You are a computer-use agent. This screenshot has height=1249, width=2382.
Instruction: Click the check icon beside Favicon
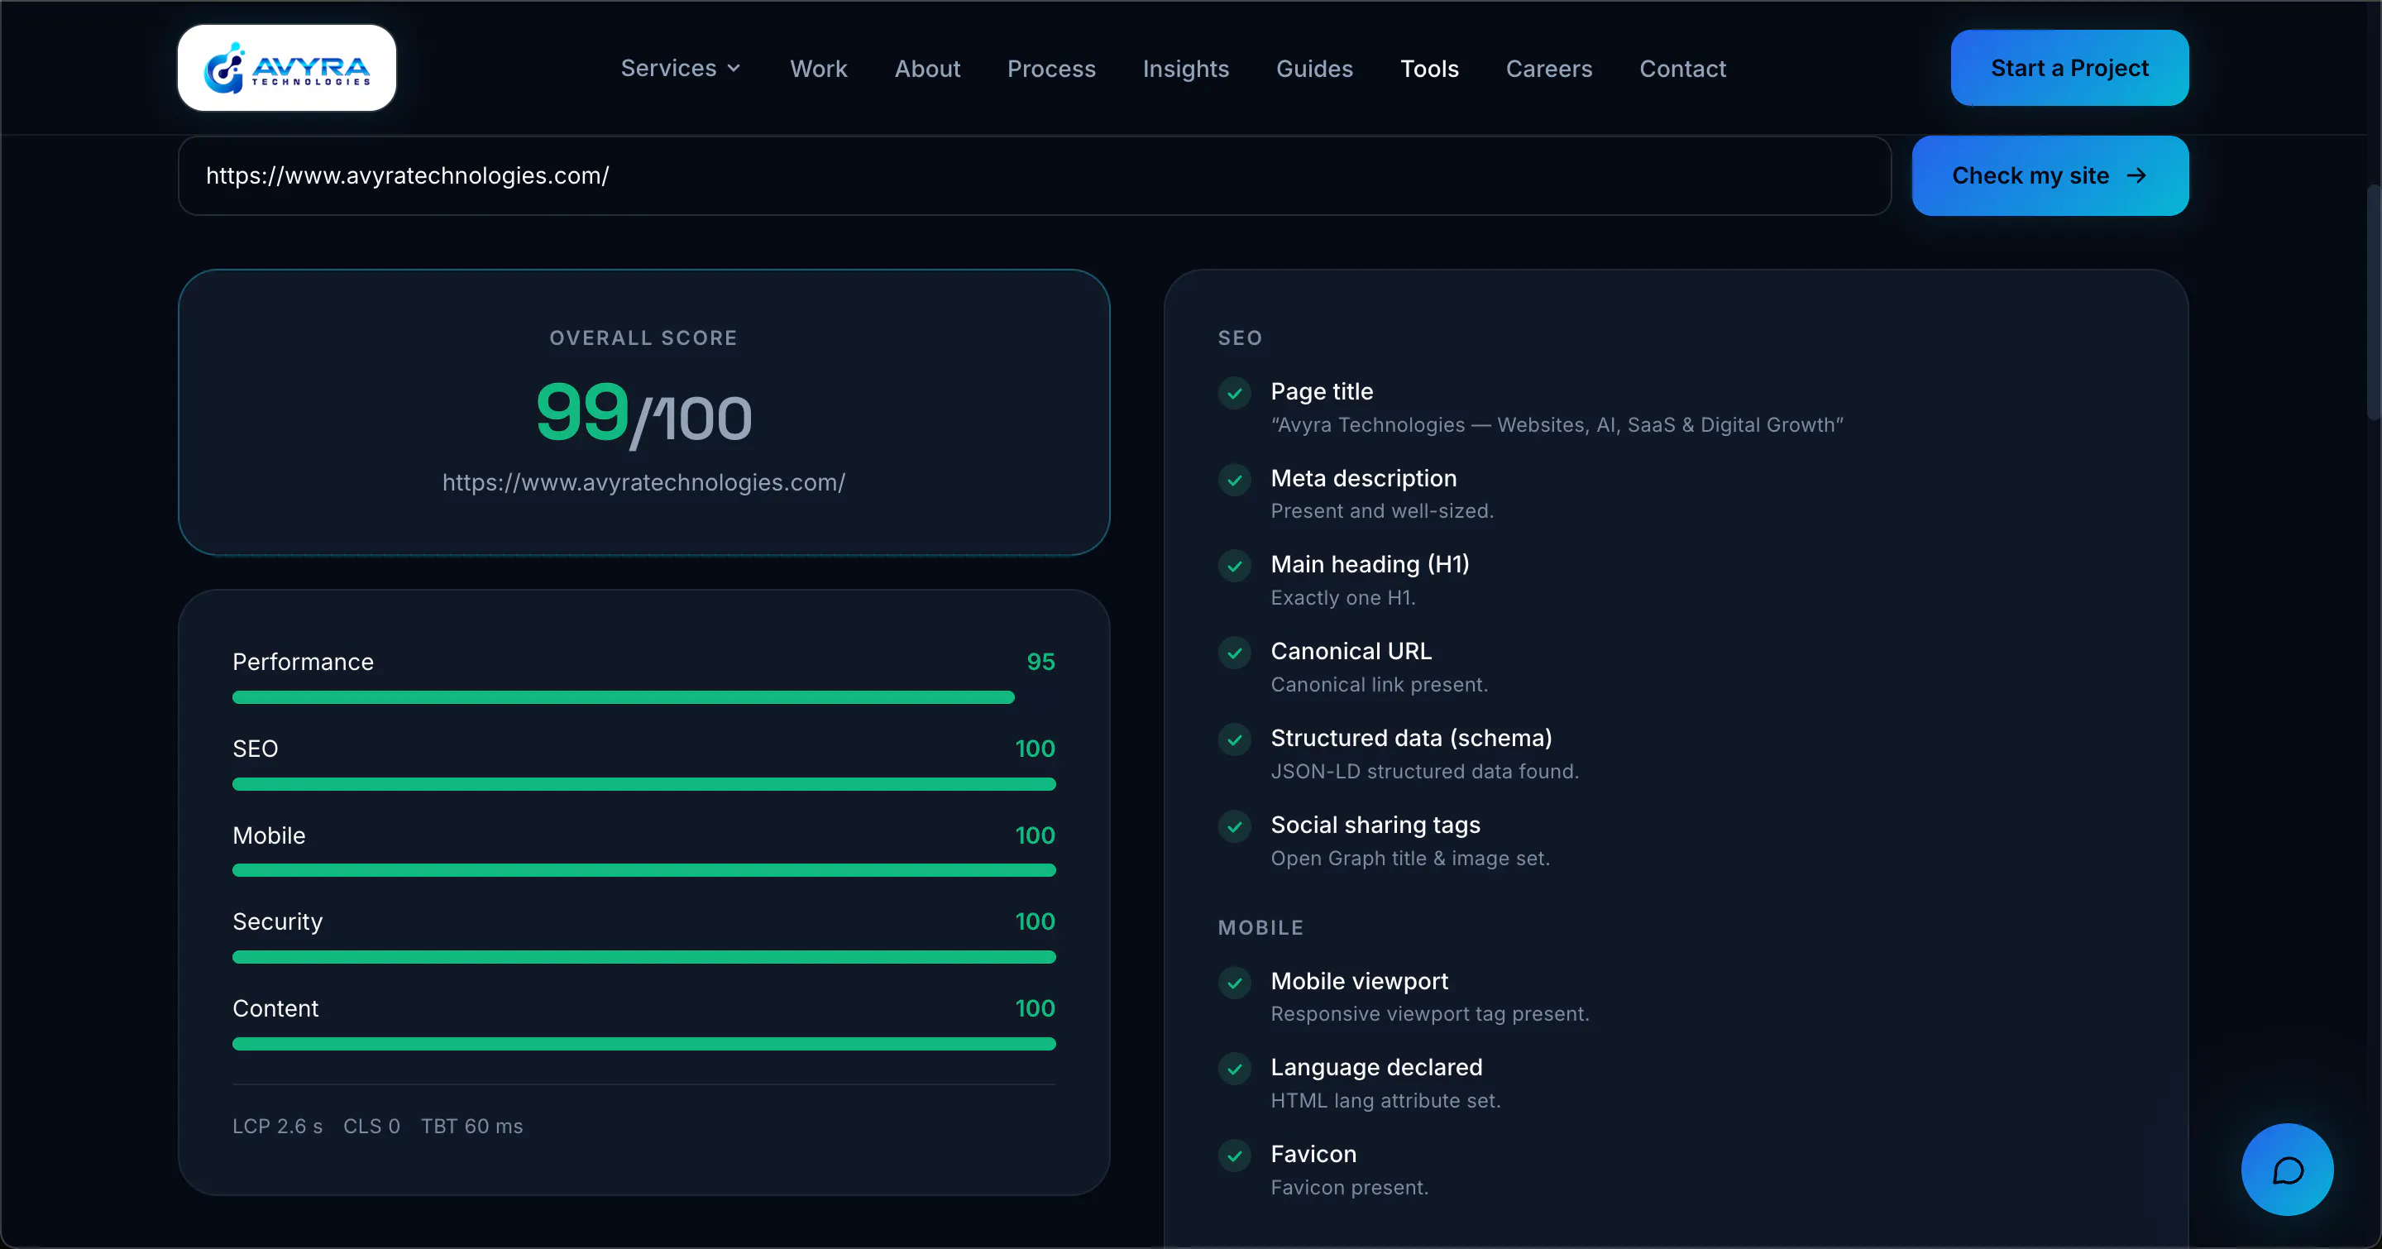[x=1235, y=1156]
